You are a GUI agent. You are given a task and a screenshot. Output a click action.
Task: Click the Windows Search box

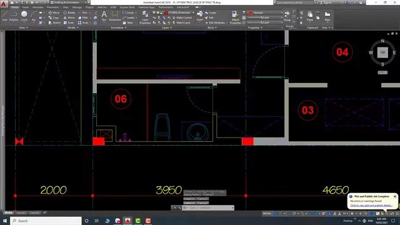(x=46, y=221)
